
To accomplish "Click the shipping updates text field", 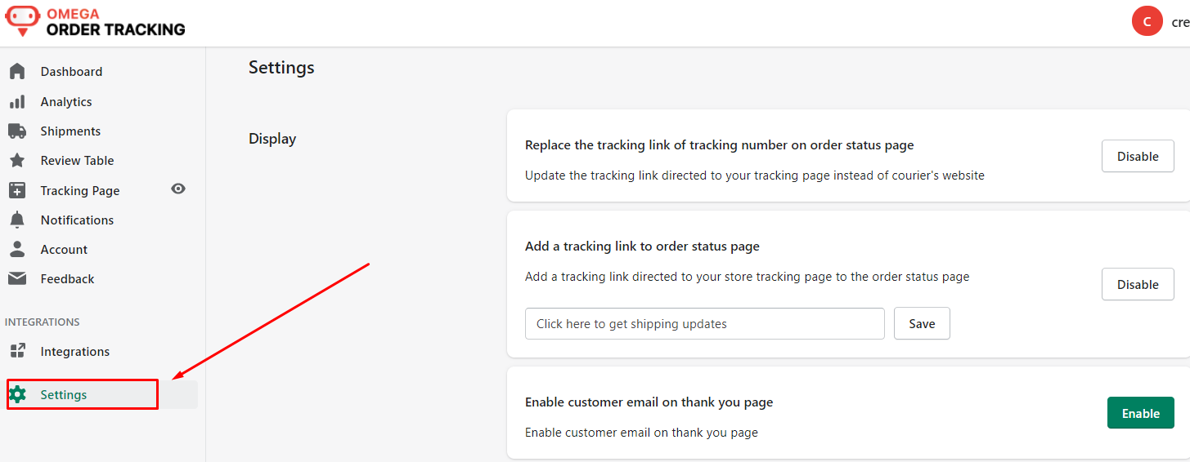I will 705,324.
